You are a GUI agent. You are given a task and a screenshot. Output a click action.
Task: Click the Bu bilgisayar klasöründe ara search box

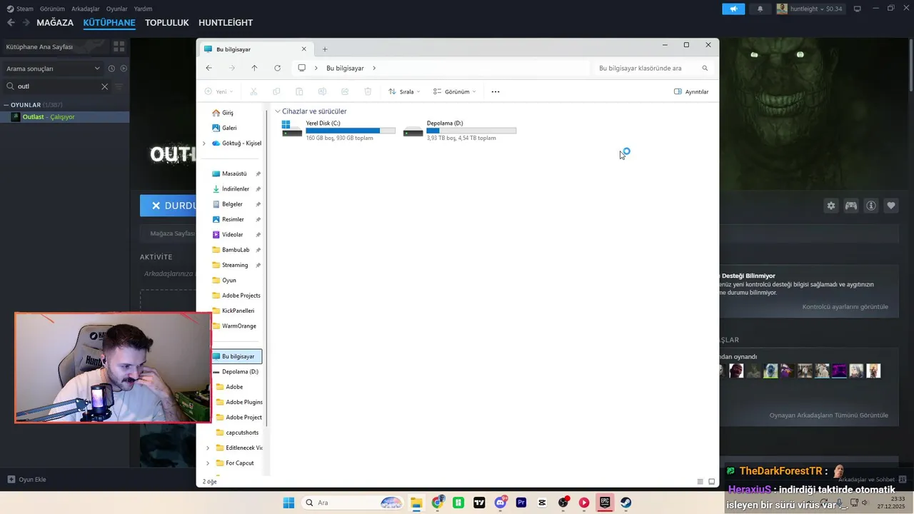coord(652,68)
